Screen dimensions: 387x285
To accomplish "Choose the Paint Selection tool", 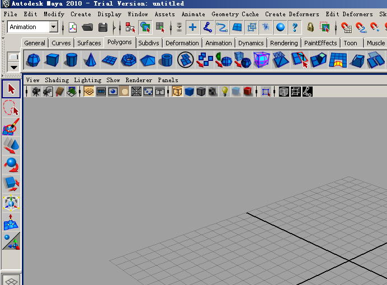I will tap(11, 127).
